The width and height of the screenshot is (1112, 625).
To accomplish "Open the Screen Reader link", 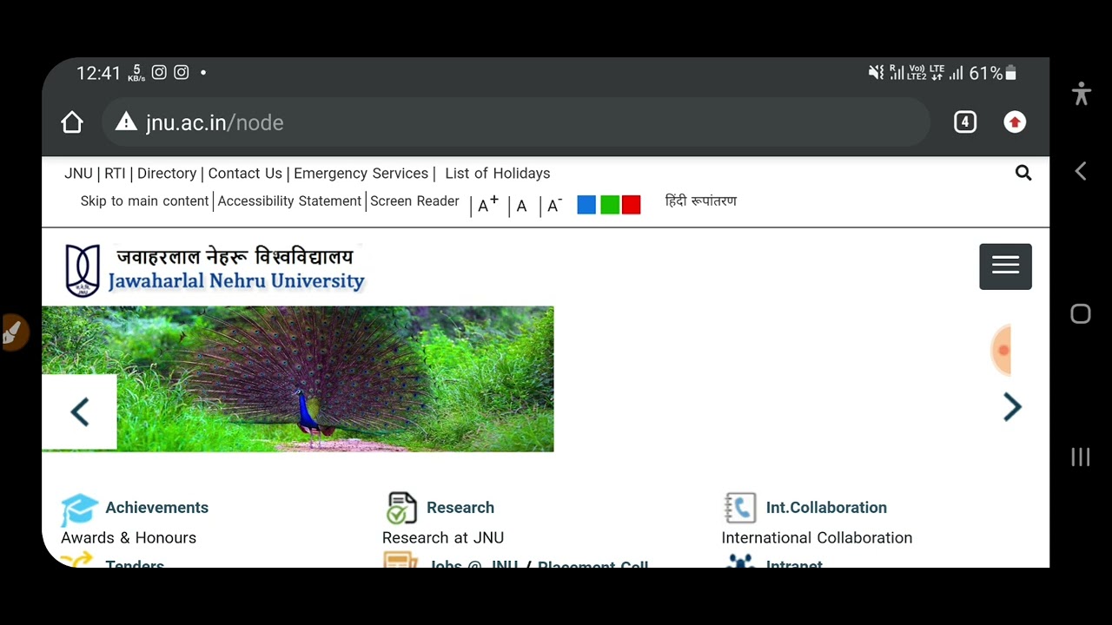I will coord(414,201).
